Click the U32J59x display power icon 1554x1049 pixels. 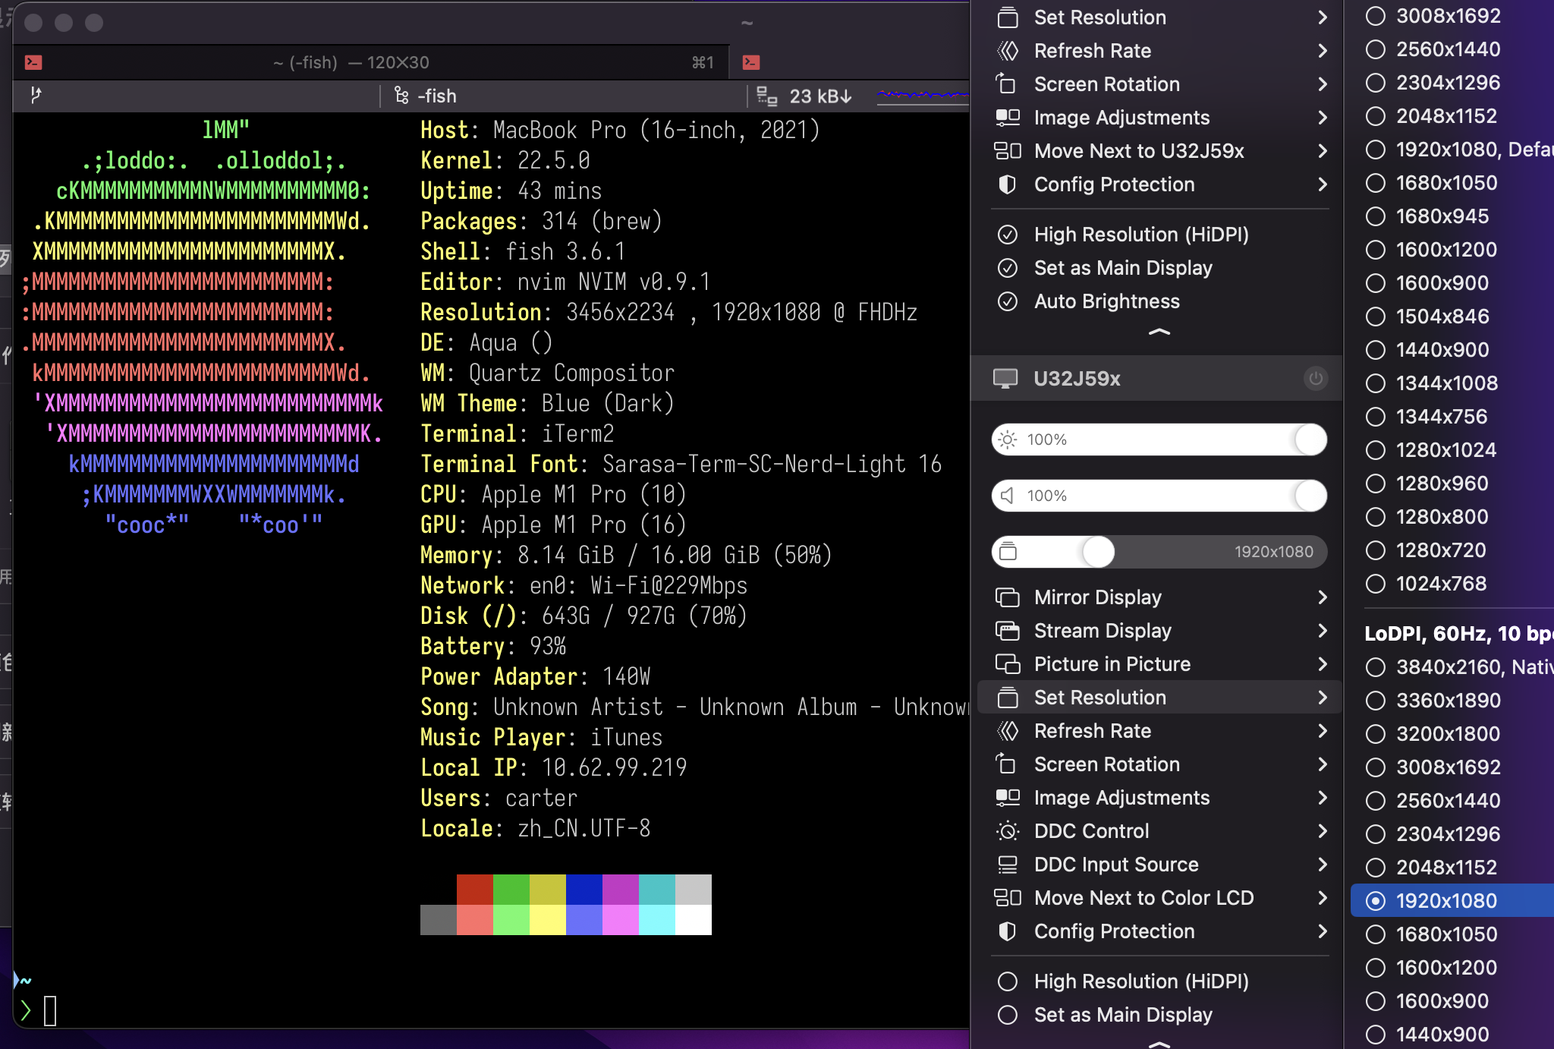(1315, 378)
